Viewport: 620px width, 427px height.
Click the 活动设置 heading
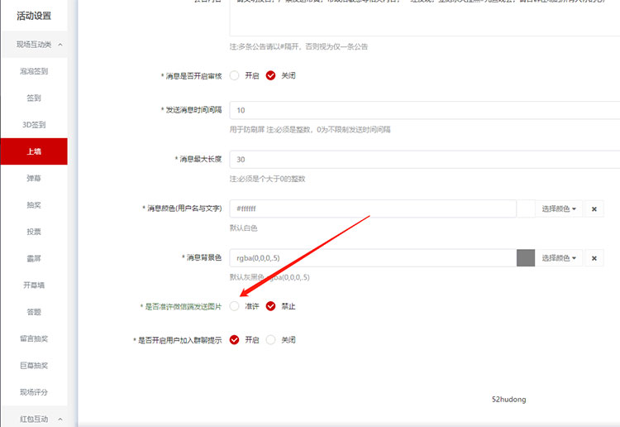tap(34, 16)
